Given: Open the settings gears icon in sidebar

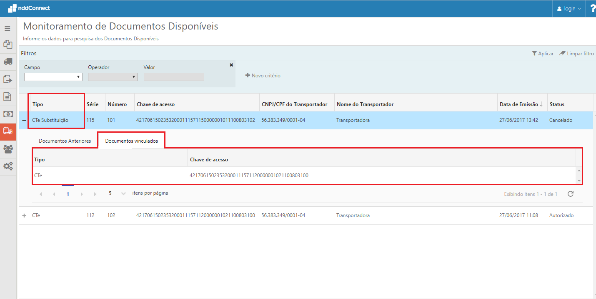Looking at the screenshot, I should tap(8, 166).
